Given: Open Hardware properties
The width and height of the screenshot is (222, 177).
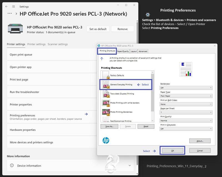Looking at the screenshot, I should [52, 130].
